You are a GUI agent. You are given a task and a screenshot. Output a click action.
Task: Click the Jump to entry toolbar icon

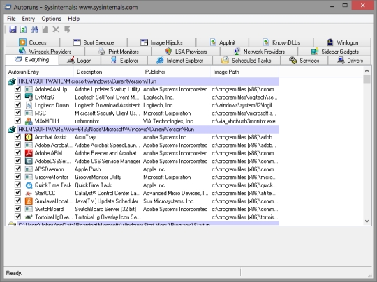tap(67, 29)
